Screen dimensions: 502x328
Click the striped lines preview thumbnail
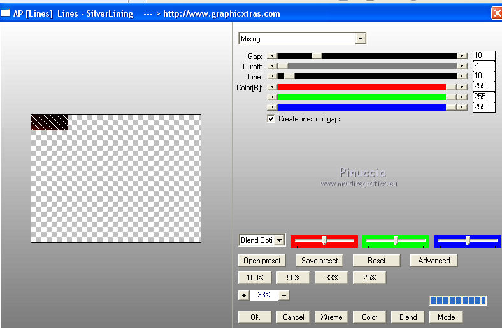click(50, 122)
